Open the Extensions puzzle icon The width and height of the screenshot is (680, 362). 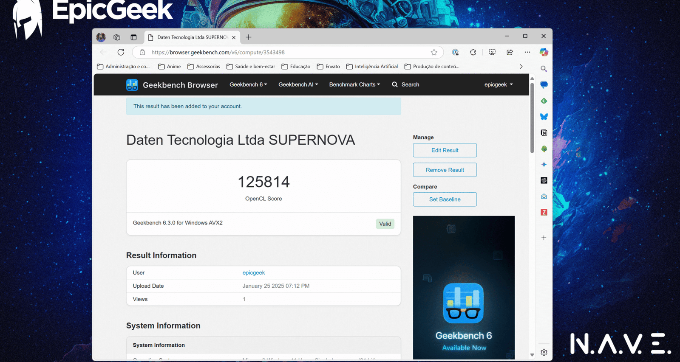click(473, 52)
